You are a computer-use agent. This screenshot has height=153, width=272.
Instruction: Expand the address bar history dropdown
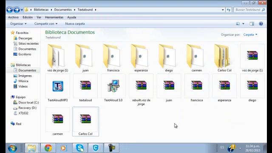pyautogui.click(x=223, y=10)
